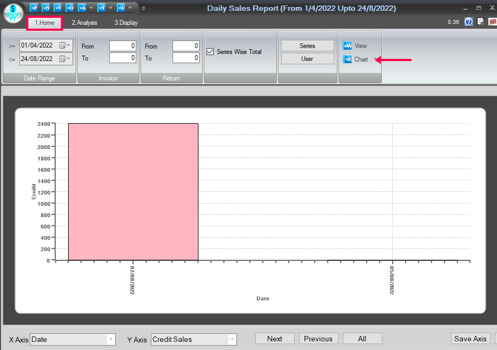Open the blue help question mark icon
Viewport: 497px width, 350px height.
coord(468,22)
